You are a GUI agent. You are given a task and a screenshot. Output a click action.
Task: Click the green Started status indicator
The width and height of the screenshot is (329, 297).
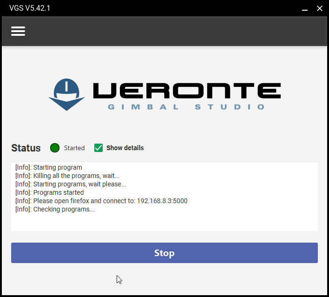[55, 148]
